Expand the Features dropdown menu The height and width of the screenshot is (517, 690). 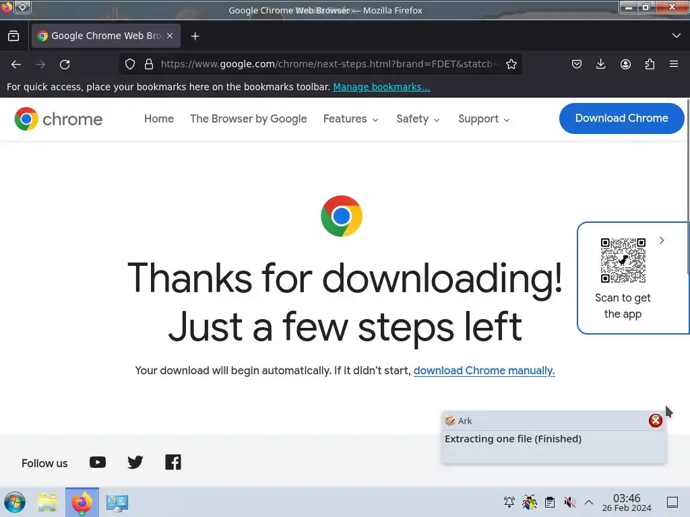(x=350, y=118)
